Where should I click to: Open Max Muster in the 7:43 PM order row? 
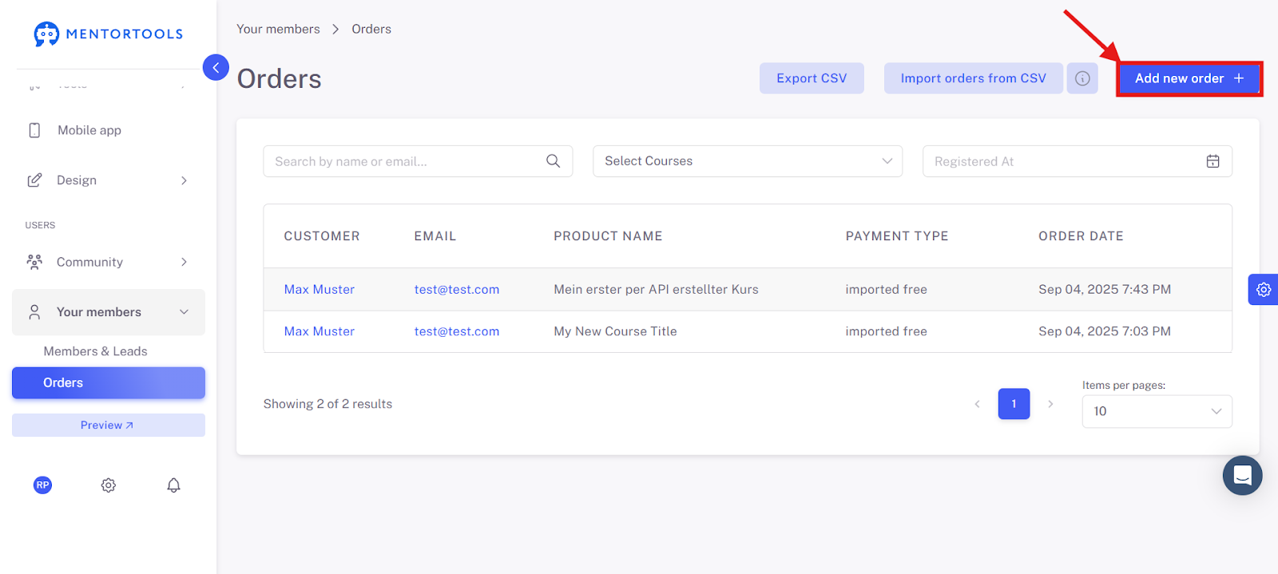point(319,290)
